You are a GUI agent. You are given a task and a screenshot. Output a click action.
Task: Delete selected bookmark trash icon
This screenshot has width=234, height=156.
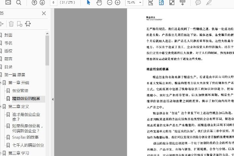click(11, 24)
